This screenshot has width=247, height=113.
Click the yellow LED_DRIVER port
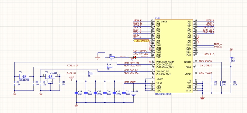(141, 41)
